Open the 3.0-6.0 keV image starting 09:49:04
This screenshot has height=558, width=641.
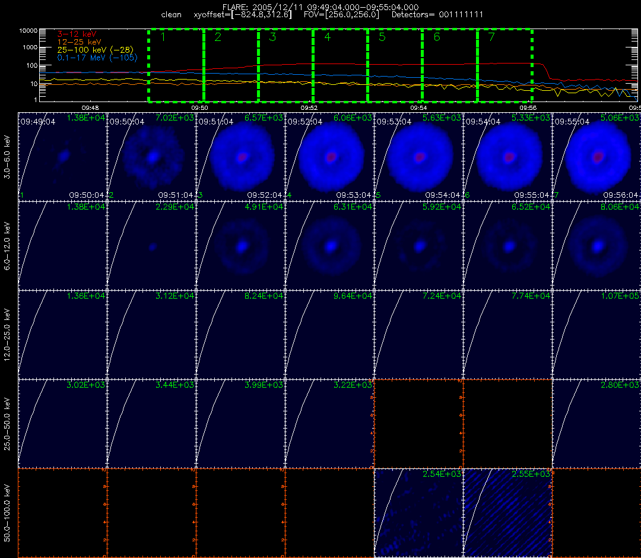[x=62, y=157]
